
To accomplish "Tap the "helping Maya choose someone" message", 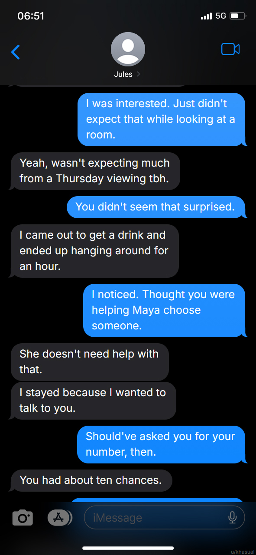I will point(164,310).
